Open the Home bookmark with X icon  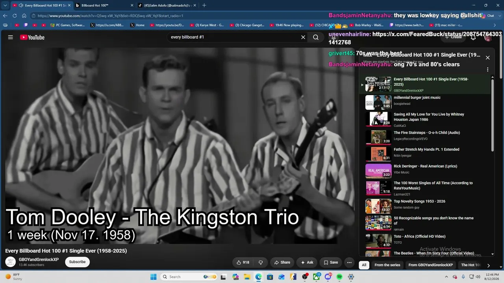tap(137, 25)
